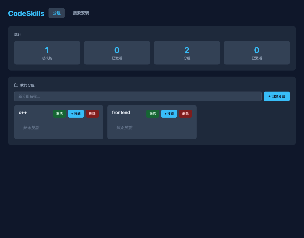The image size is (304, 238).
Task: Switch to the 分组 tab
Action: (56, 13)
